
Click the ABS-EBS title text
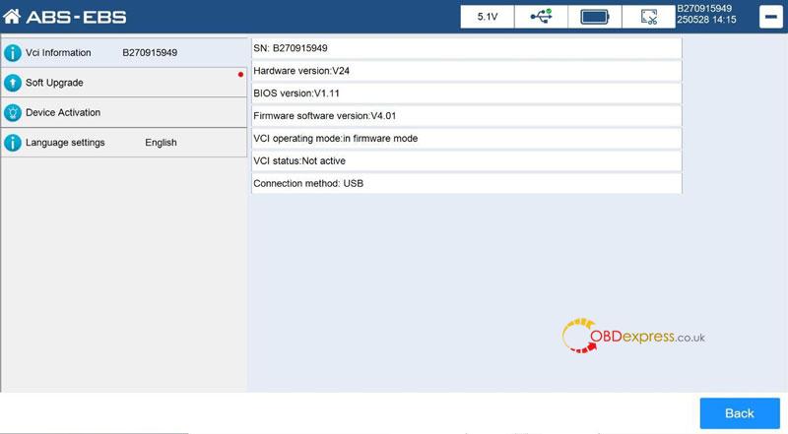point(76,17)
